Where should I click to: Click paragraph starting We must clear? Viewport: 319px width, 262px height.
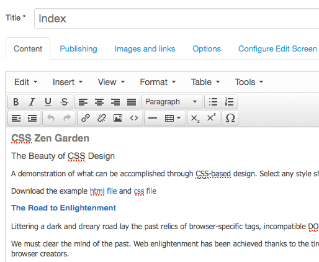coord(165,248)
